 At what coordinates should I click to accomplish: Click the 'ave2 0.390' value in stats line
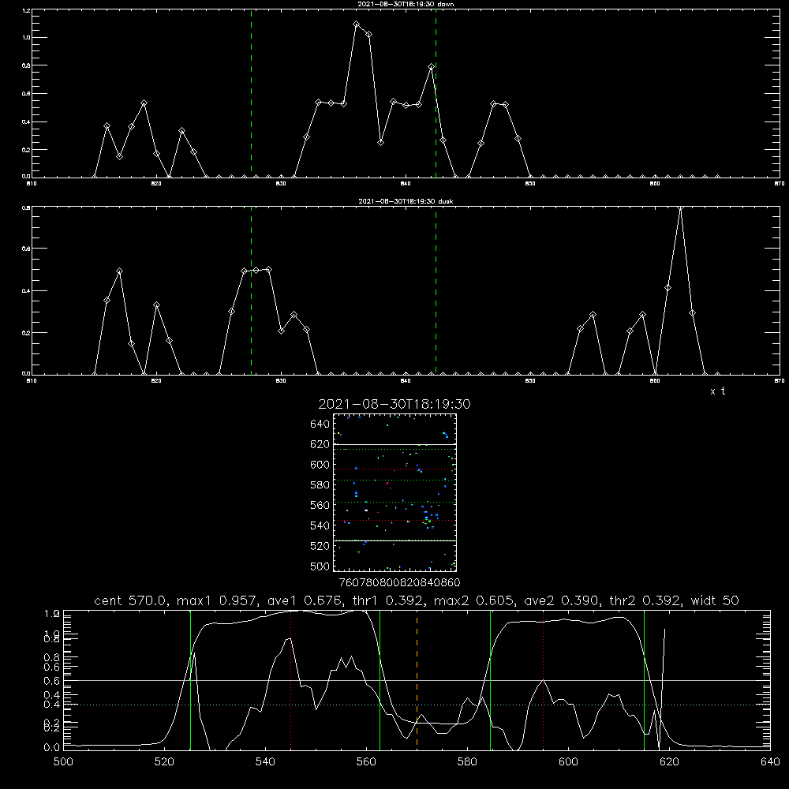(563, 600)
